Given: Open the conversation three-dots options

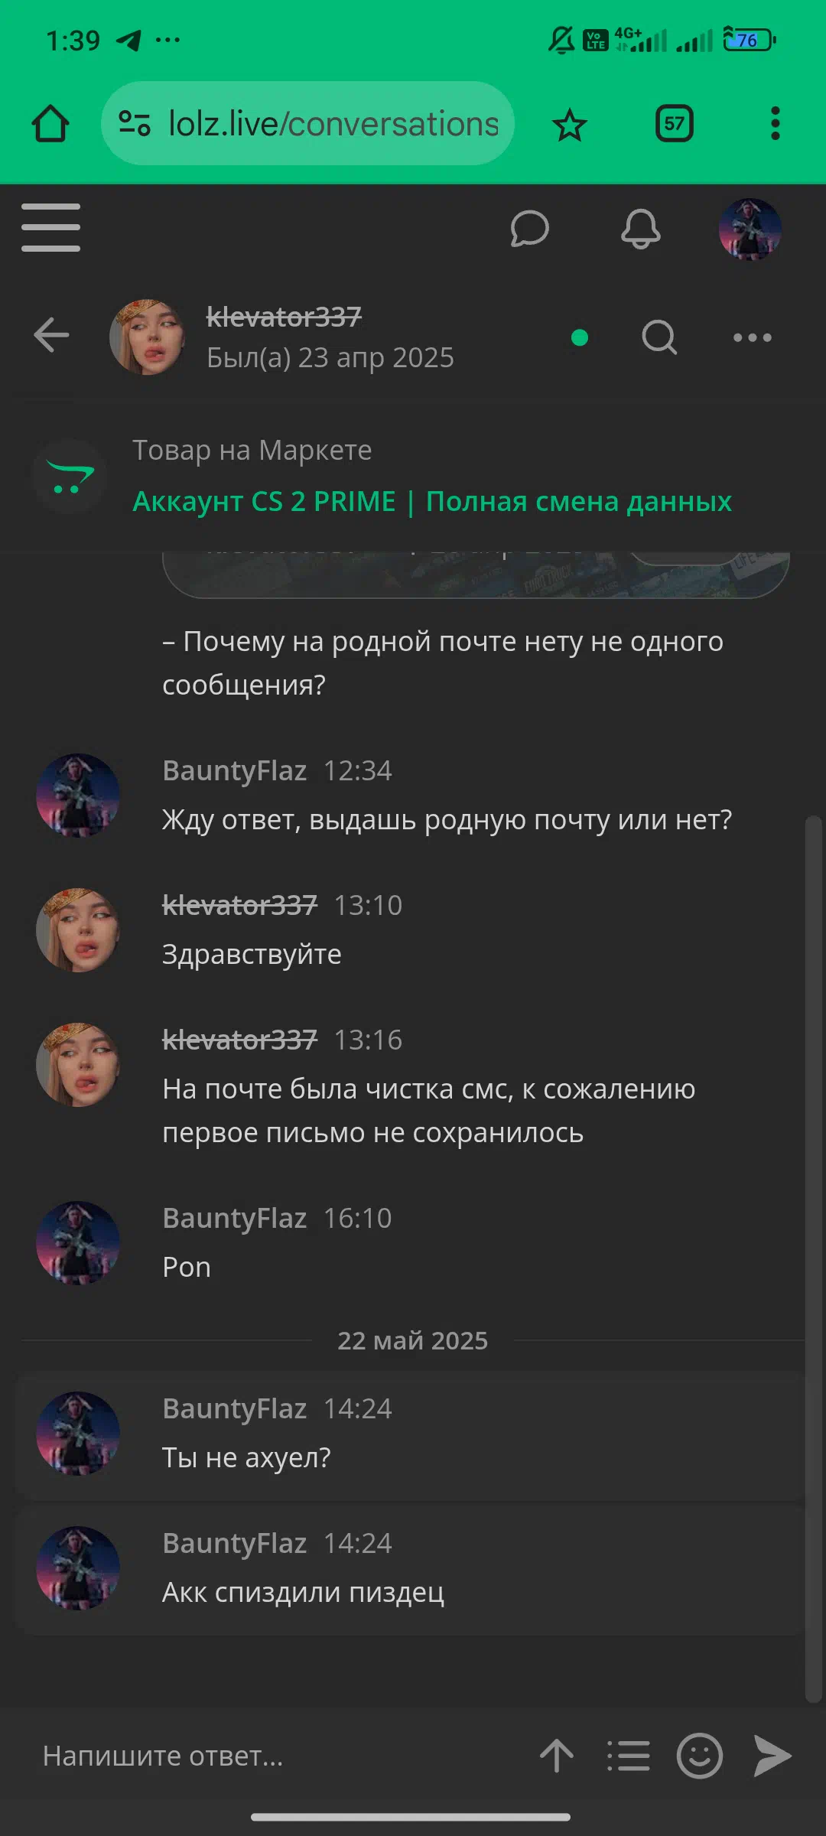Looking at the screenshot, I should [753, 337].
